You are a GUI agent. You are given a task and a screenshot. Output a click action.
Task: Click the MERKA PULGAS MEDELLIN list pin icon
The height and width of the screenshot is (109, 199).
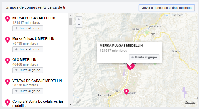pos(7,19)
